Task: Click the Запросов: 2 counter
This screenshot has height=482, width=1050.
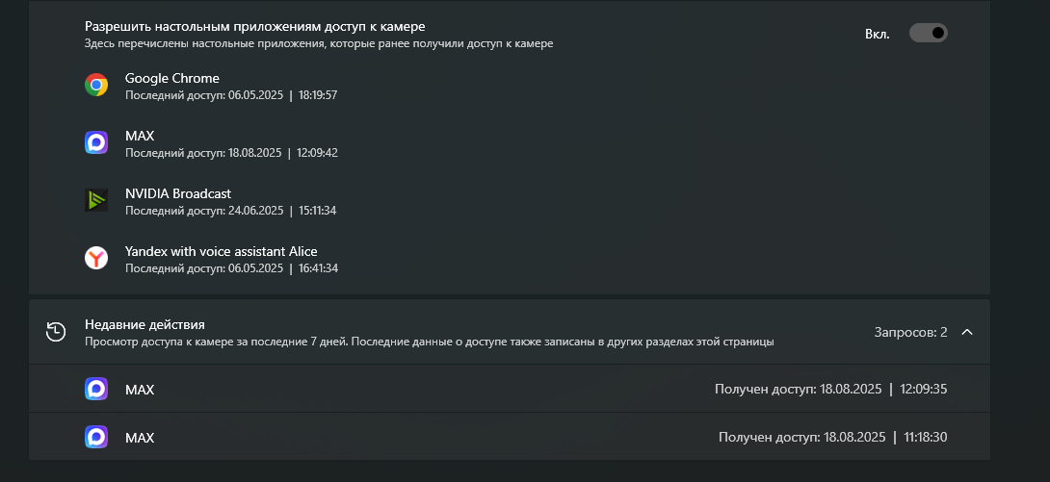Action: (910, 332)
